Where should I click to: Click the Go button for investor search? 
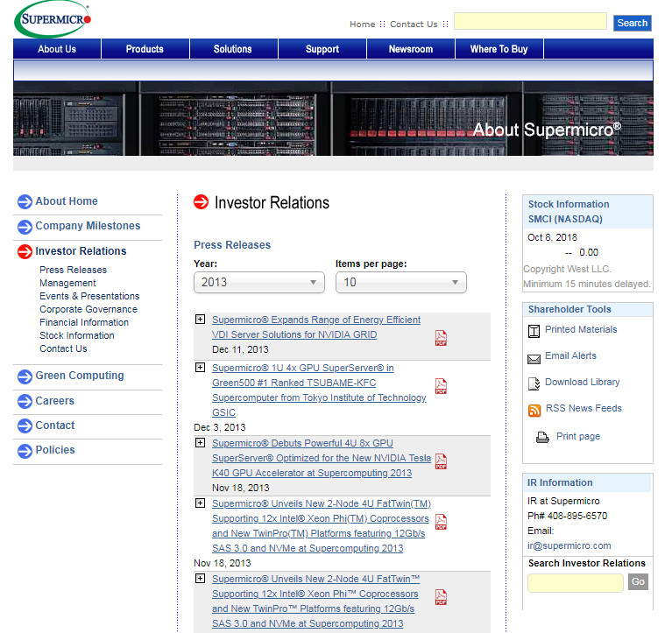click(x=638, y=581)
